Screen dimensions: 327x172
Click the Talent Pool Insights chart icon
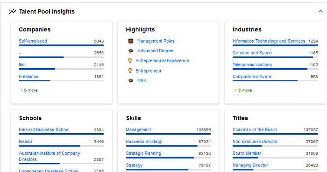(x=12, y=11)
